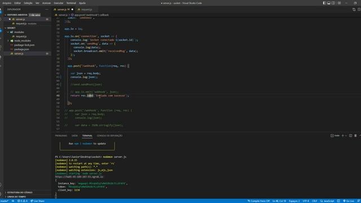Toggle bottom panel layout icon
Screen dimensions: 361x203
329,3
